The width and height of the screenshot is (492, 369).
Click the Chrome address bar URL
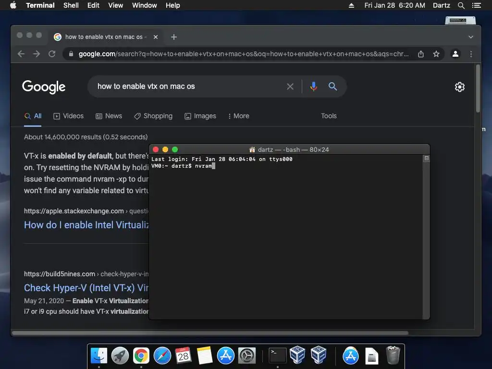pyautogui.click(x=244, y=54)
